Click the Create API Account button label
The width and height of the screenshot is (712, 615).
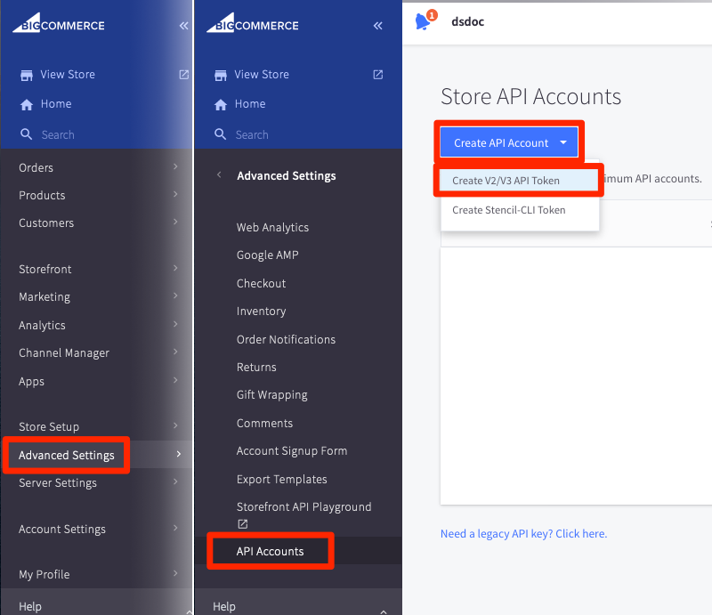click(x=501, y=143)
